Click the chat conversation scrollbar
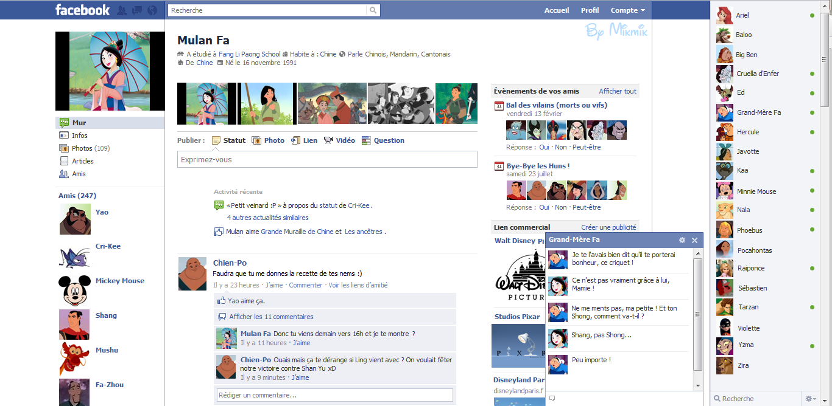832x406 pixels. (699, 315)
